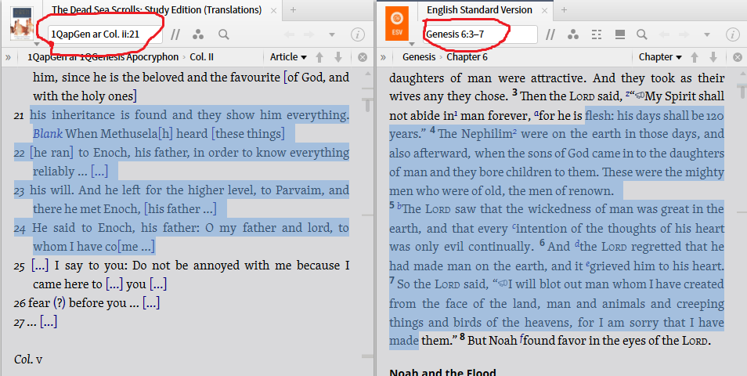Viewport: 747px width, 376px height.
Task: Go back in ESV panel history
Action: (664, 34)
